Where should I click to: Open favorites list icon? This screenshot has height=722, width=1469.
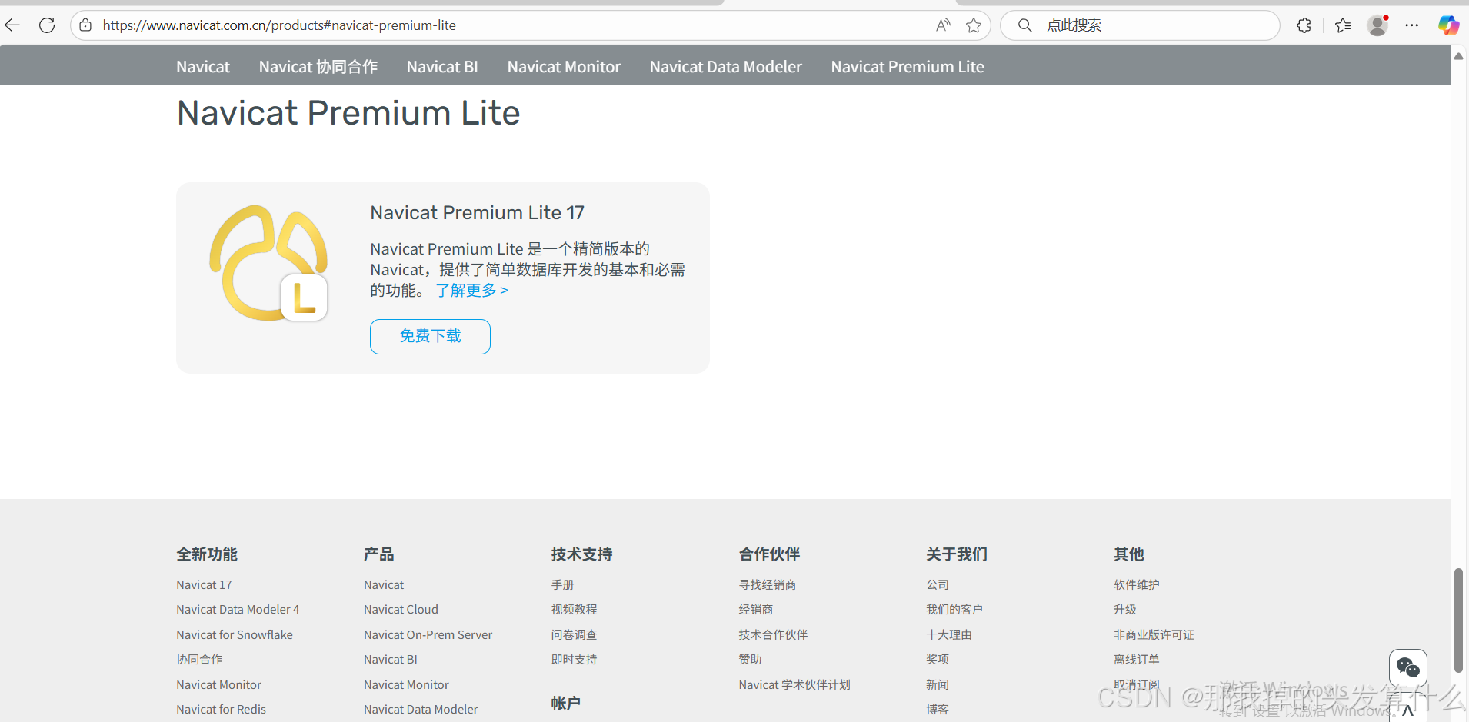(x=1343, y=25)
